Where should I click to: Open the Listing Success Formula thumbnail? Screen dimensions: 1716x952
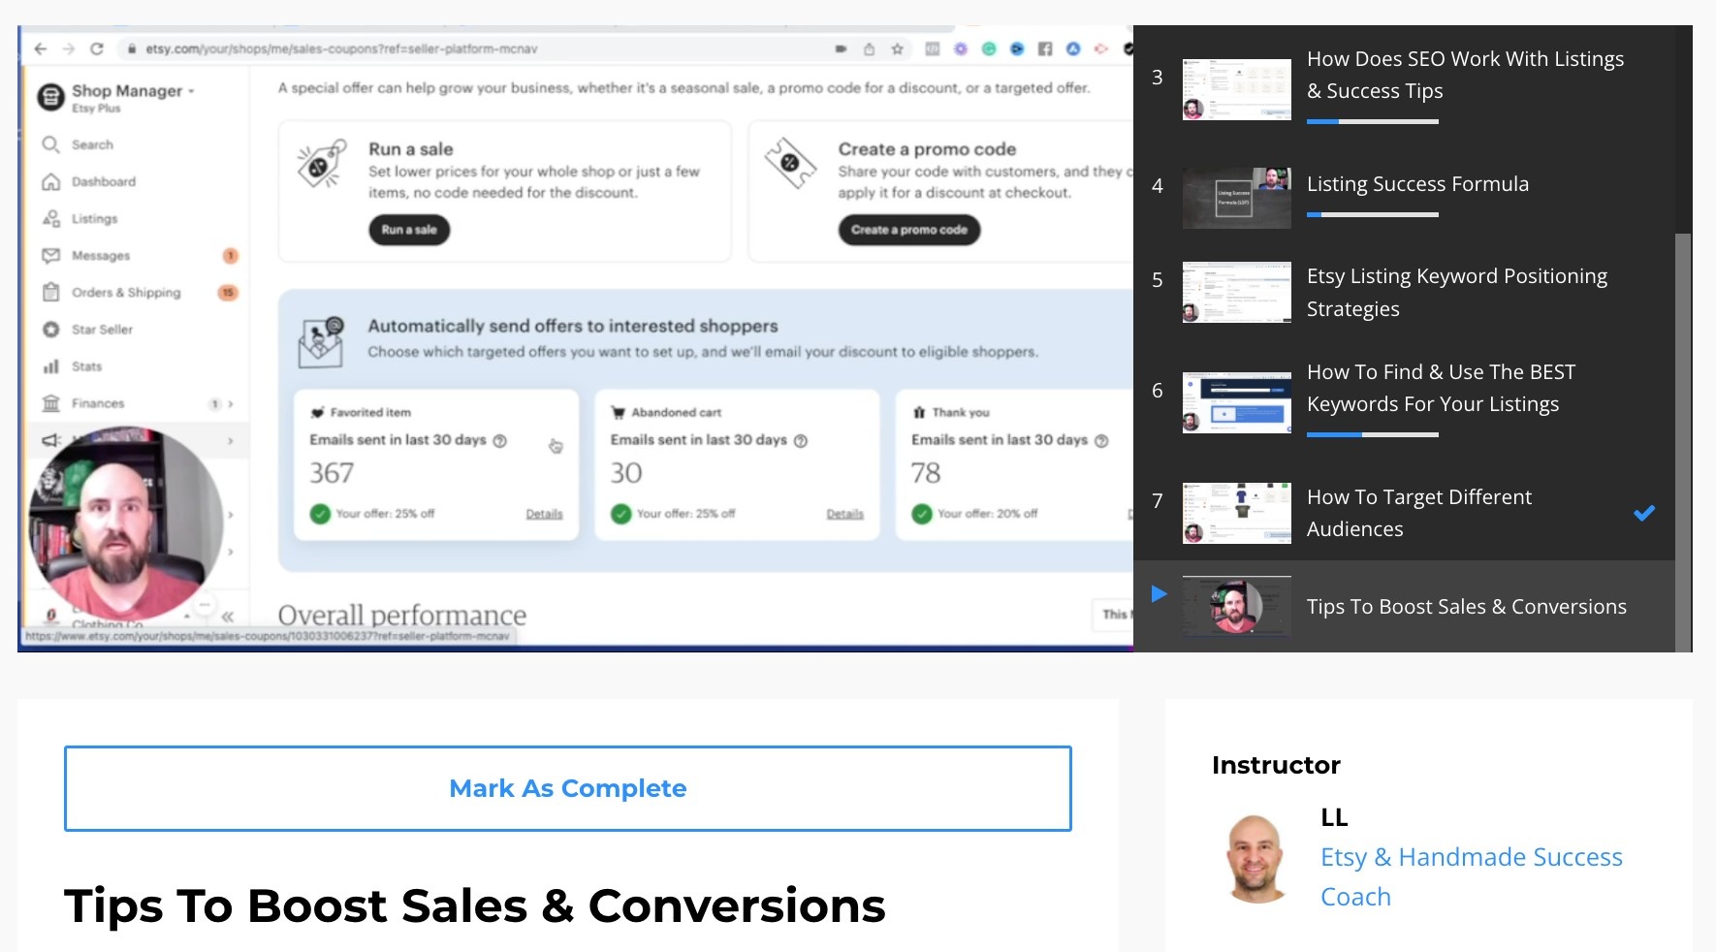coord(1237,198)
